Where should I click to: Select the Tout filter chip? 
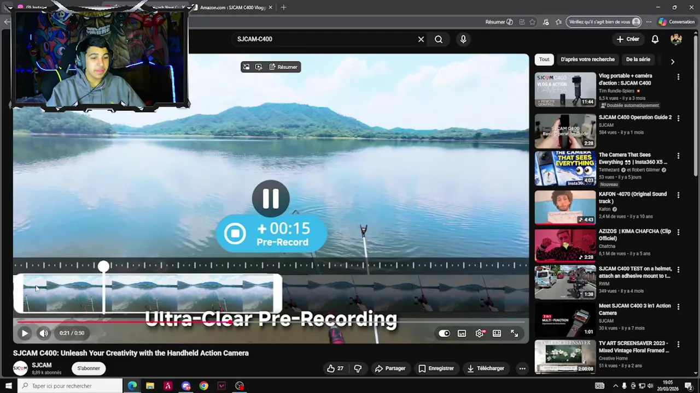544,59
